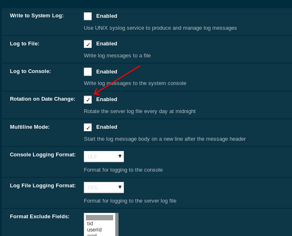This screenshot has width=292, height=236.
Task: Expand the Log File Logging Format dropdown
Action: click(104, 187)
